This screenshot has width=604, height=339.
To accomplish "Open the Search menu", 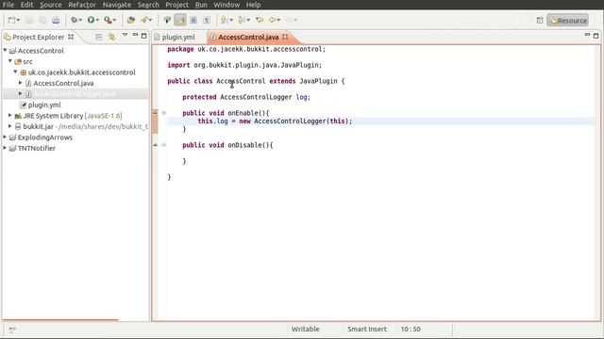I will point(148,5).
